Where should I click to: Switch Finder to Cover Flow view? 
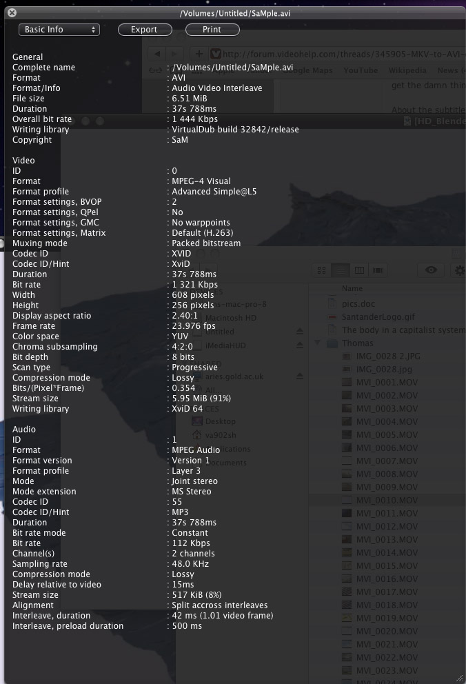click(x=378, y=270)
